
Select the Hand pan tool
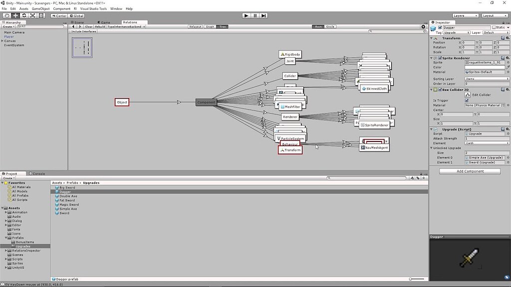(x=7, y=15)
